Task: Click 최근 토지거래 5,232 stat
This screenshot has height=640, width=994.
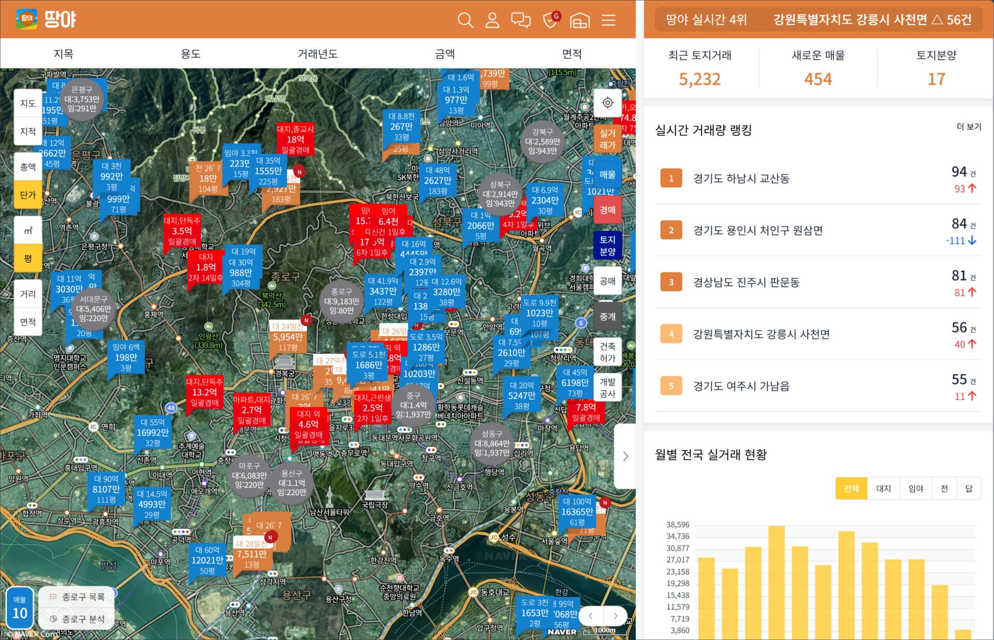Action: pyautogui.click(x=699, y=68)
